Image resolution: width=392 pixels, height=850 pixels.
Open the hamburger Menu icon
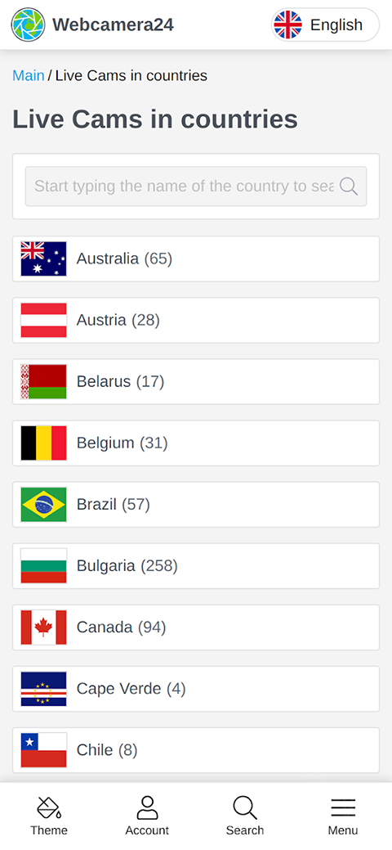pyautogui.click(x=343, y=807)
